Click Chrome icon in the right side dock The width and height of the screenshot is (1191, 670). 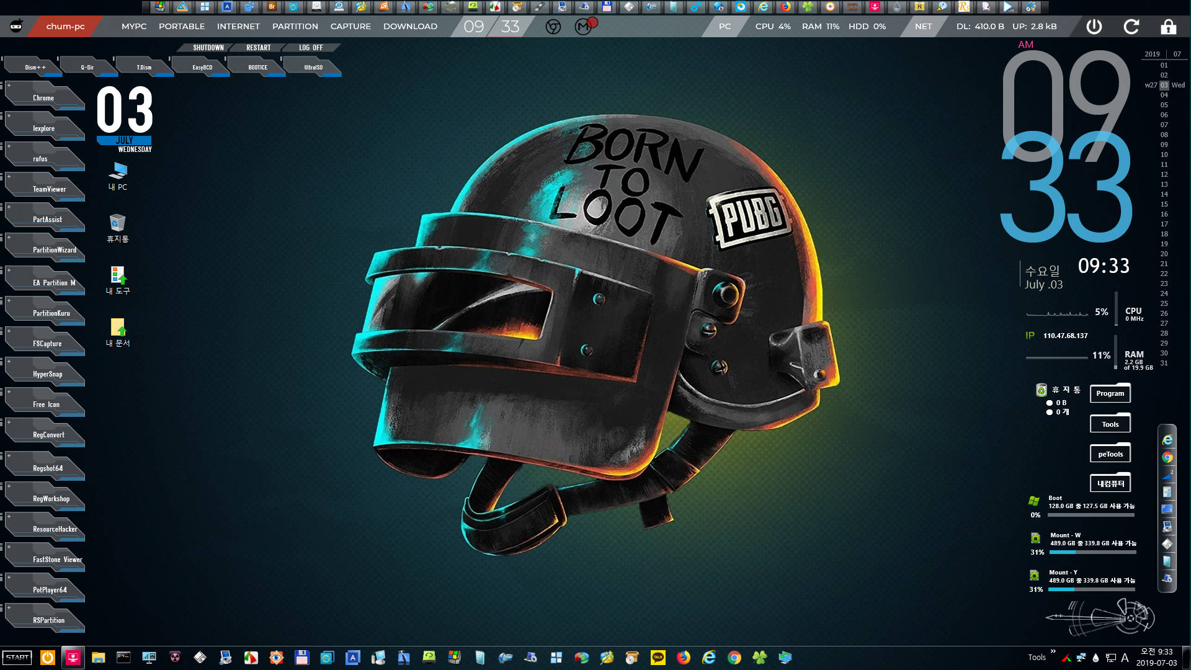pos(1167,457)
